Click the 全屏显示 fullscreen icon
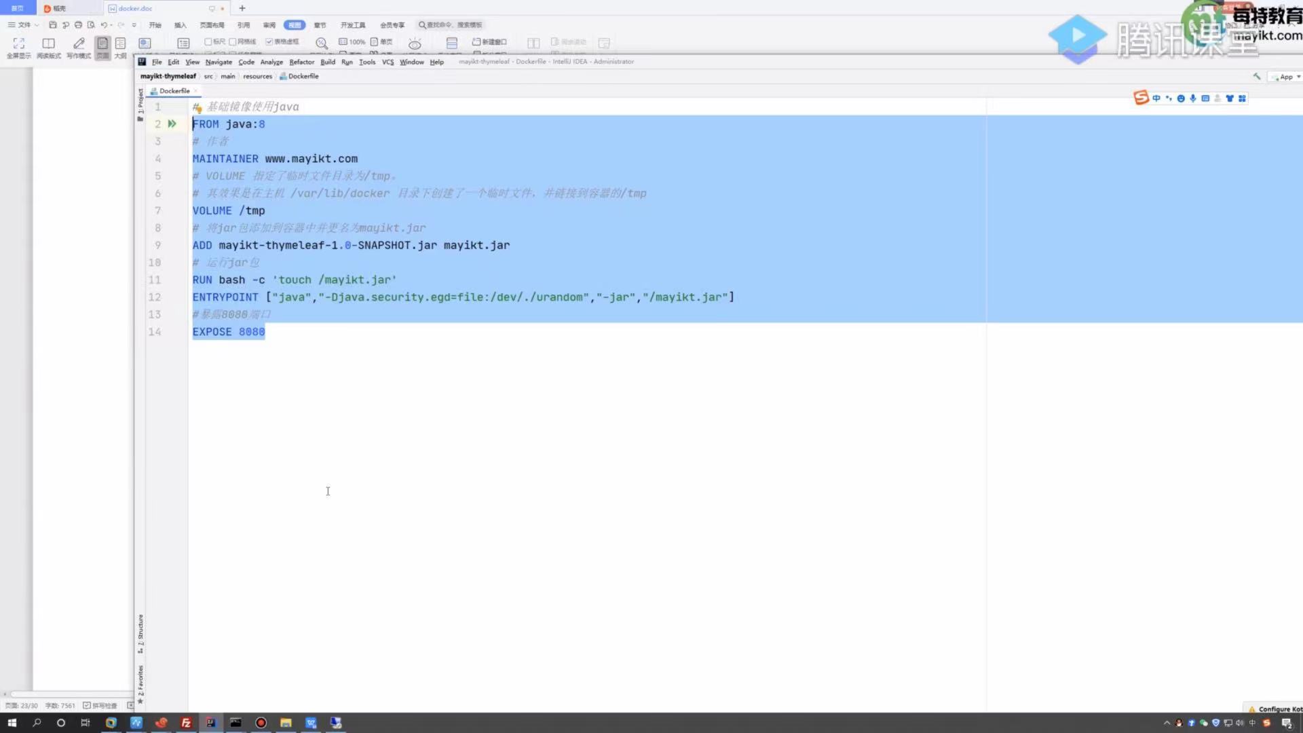1303x733 pixels. pos(18,43)
